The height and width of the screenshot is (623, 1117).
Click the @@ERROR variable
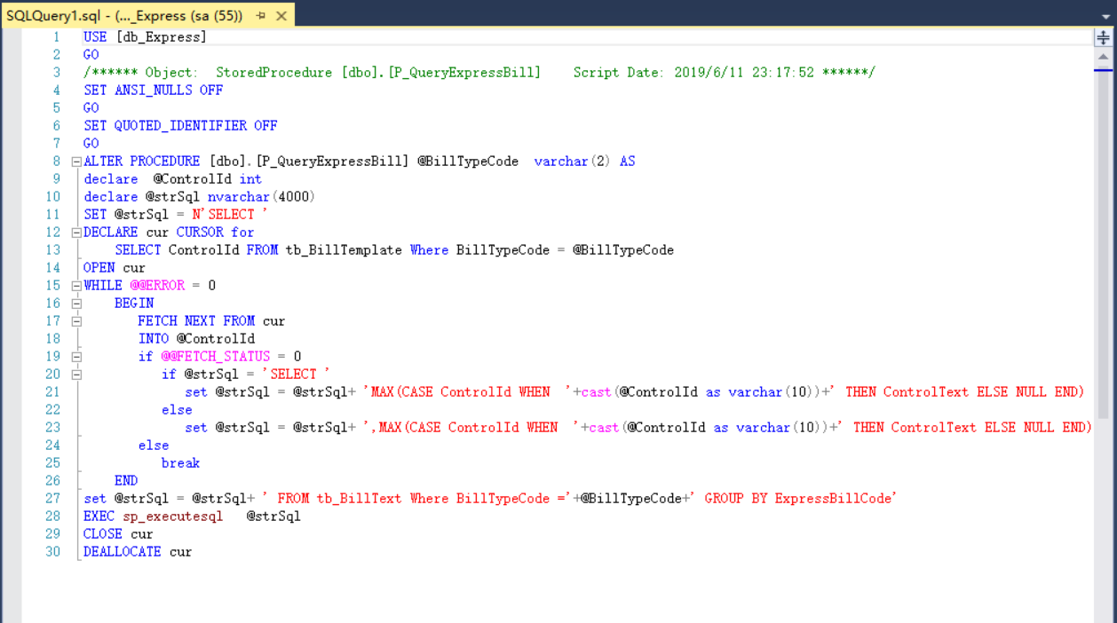pyautogui.click(x=157, y=286)
